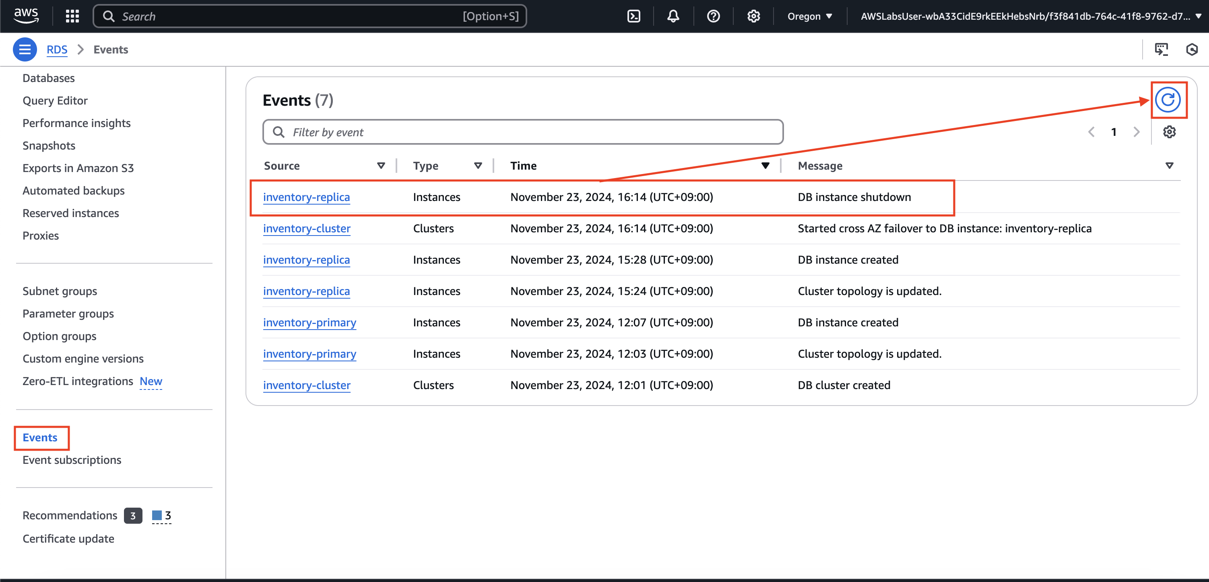Viewport: 1209px width, 582px height.
Task: Click the Recommendations count badge 3
Action: [x=133, y=515]
